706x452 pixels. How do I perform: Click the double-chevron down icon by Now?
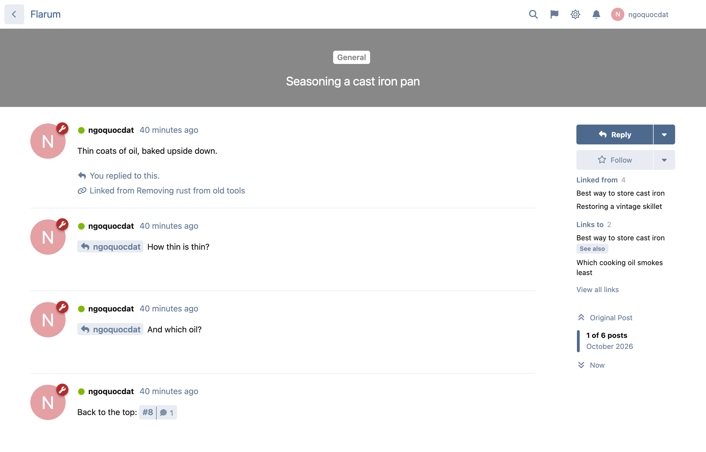click(x=581, y=365)
